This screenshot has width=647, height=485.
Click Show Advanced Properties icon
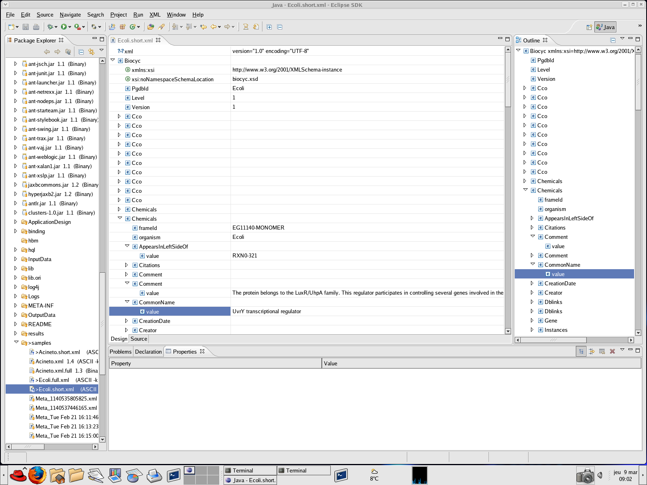(592, 351)
